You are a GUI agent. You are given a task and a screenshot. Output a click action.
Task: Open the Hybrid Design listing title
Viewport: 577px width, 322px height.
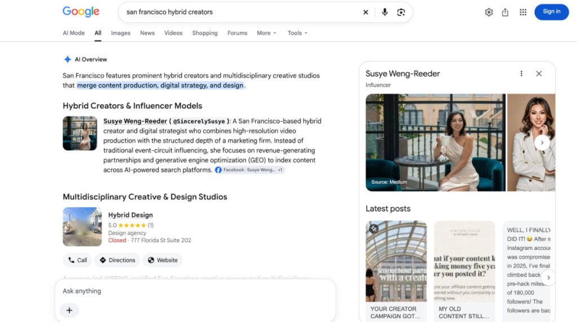pos(130,215)
